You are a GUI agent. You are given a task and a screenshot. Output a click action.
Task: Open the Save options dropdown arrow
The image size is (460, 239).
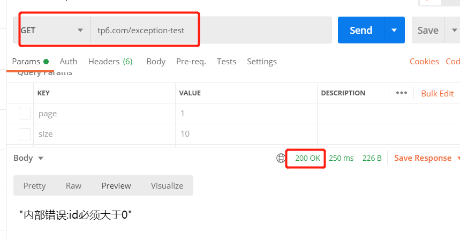click(454, 30)
